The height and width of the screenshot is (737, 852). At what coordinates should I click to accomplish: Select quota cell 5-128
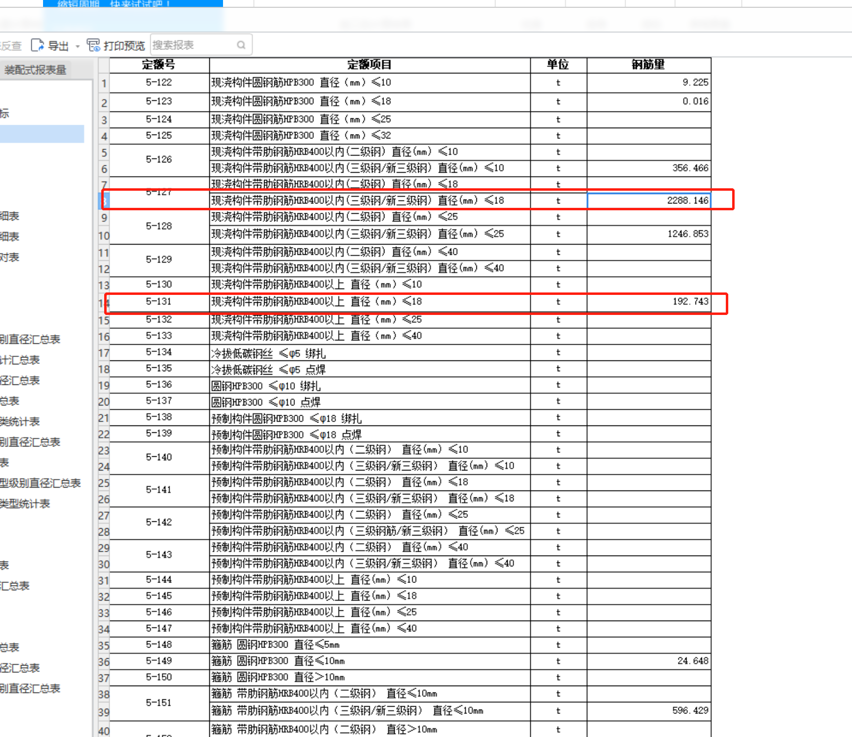[159, 226]
